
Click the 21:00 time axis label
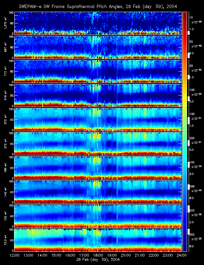pos(140,255)
